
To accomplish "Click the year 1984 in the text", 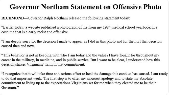I will click(107, 27).
